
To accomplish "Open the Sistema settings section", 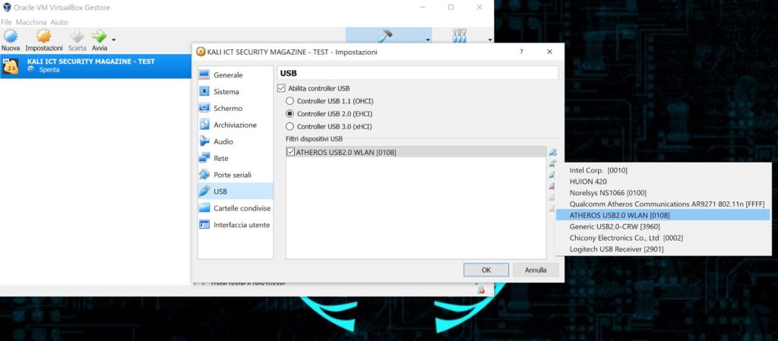I will click(236, 92).
